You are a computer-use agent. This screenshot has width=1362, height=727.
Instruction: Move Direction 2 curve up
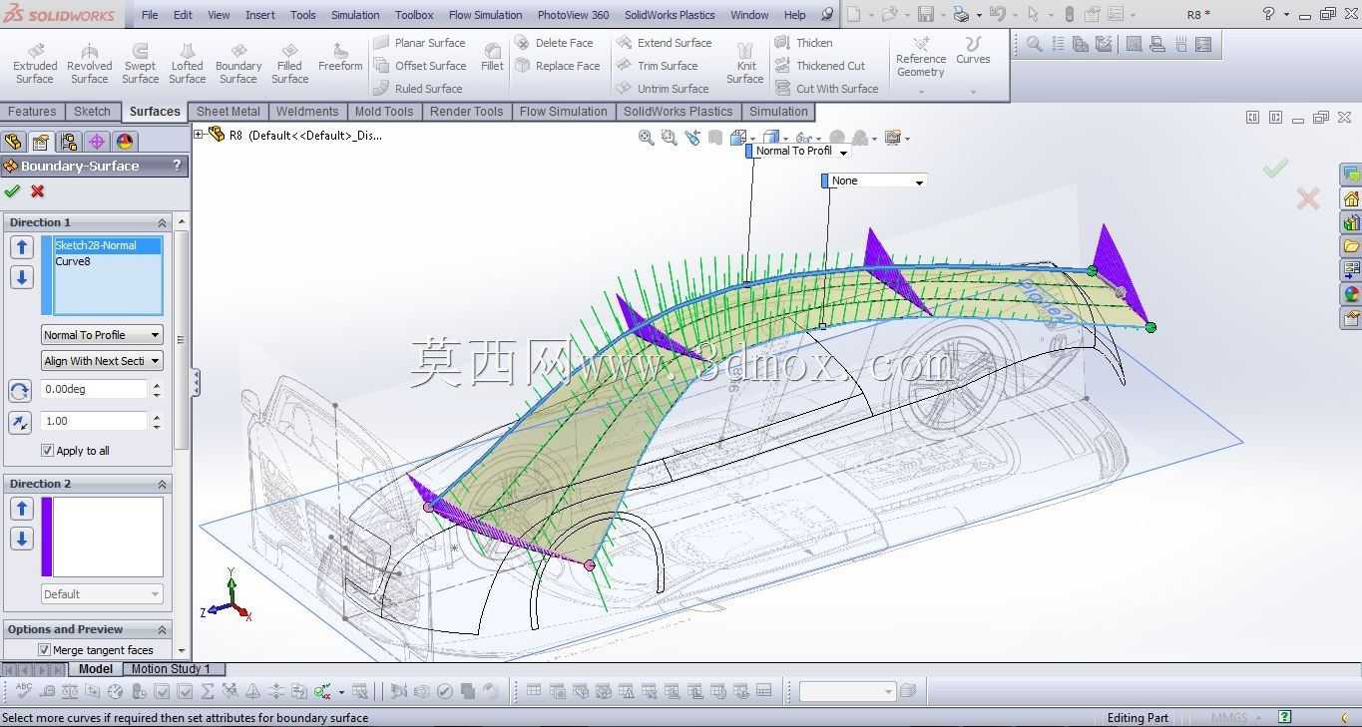[x=22, y=509]
